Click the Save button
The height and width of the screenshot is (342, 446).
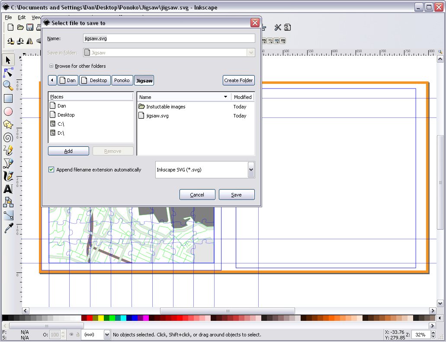pos(237,195)
